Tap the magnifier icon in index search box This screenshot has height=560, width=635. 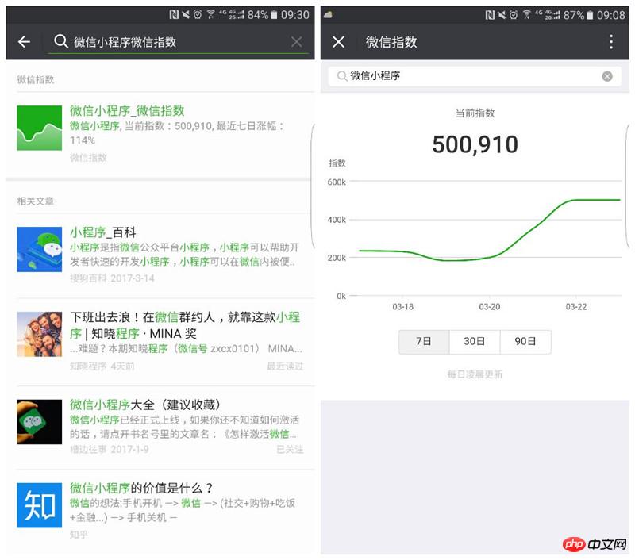342,76
